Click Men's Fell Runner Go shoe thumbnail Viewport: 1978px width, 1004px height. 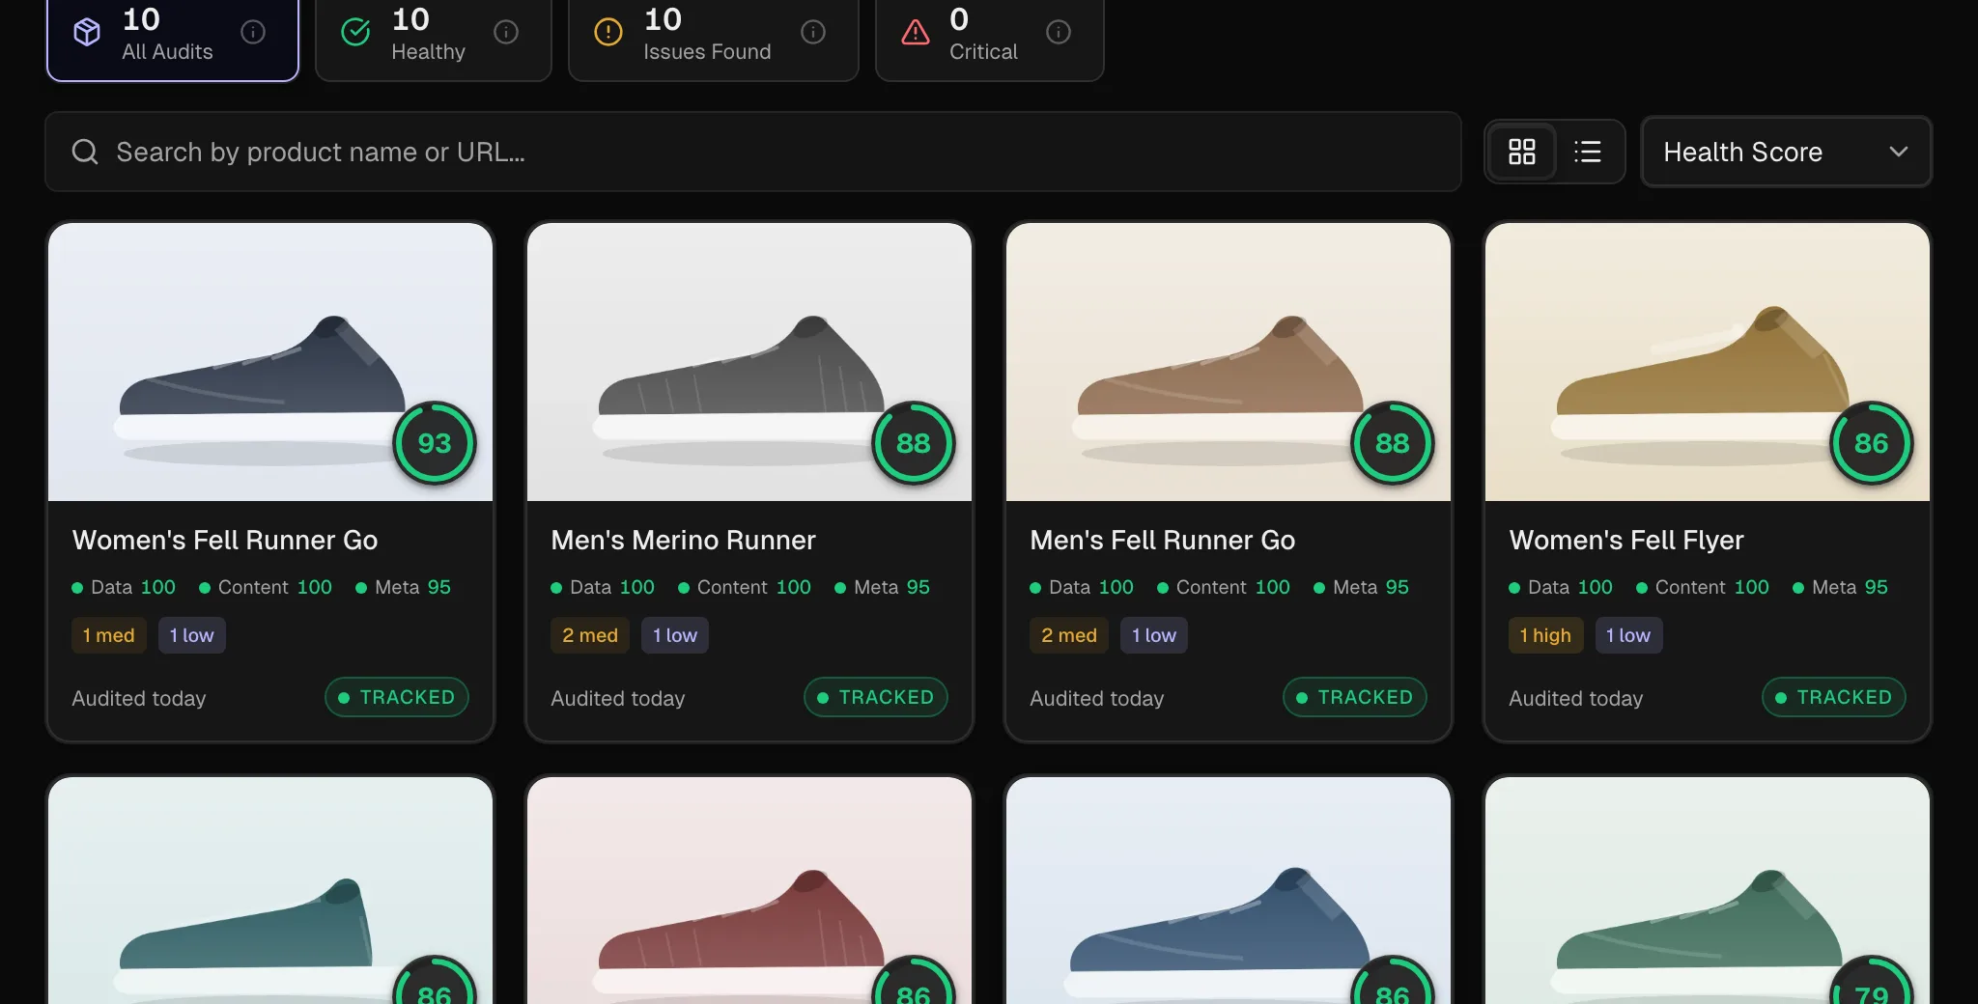click(1229, 362)
